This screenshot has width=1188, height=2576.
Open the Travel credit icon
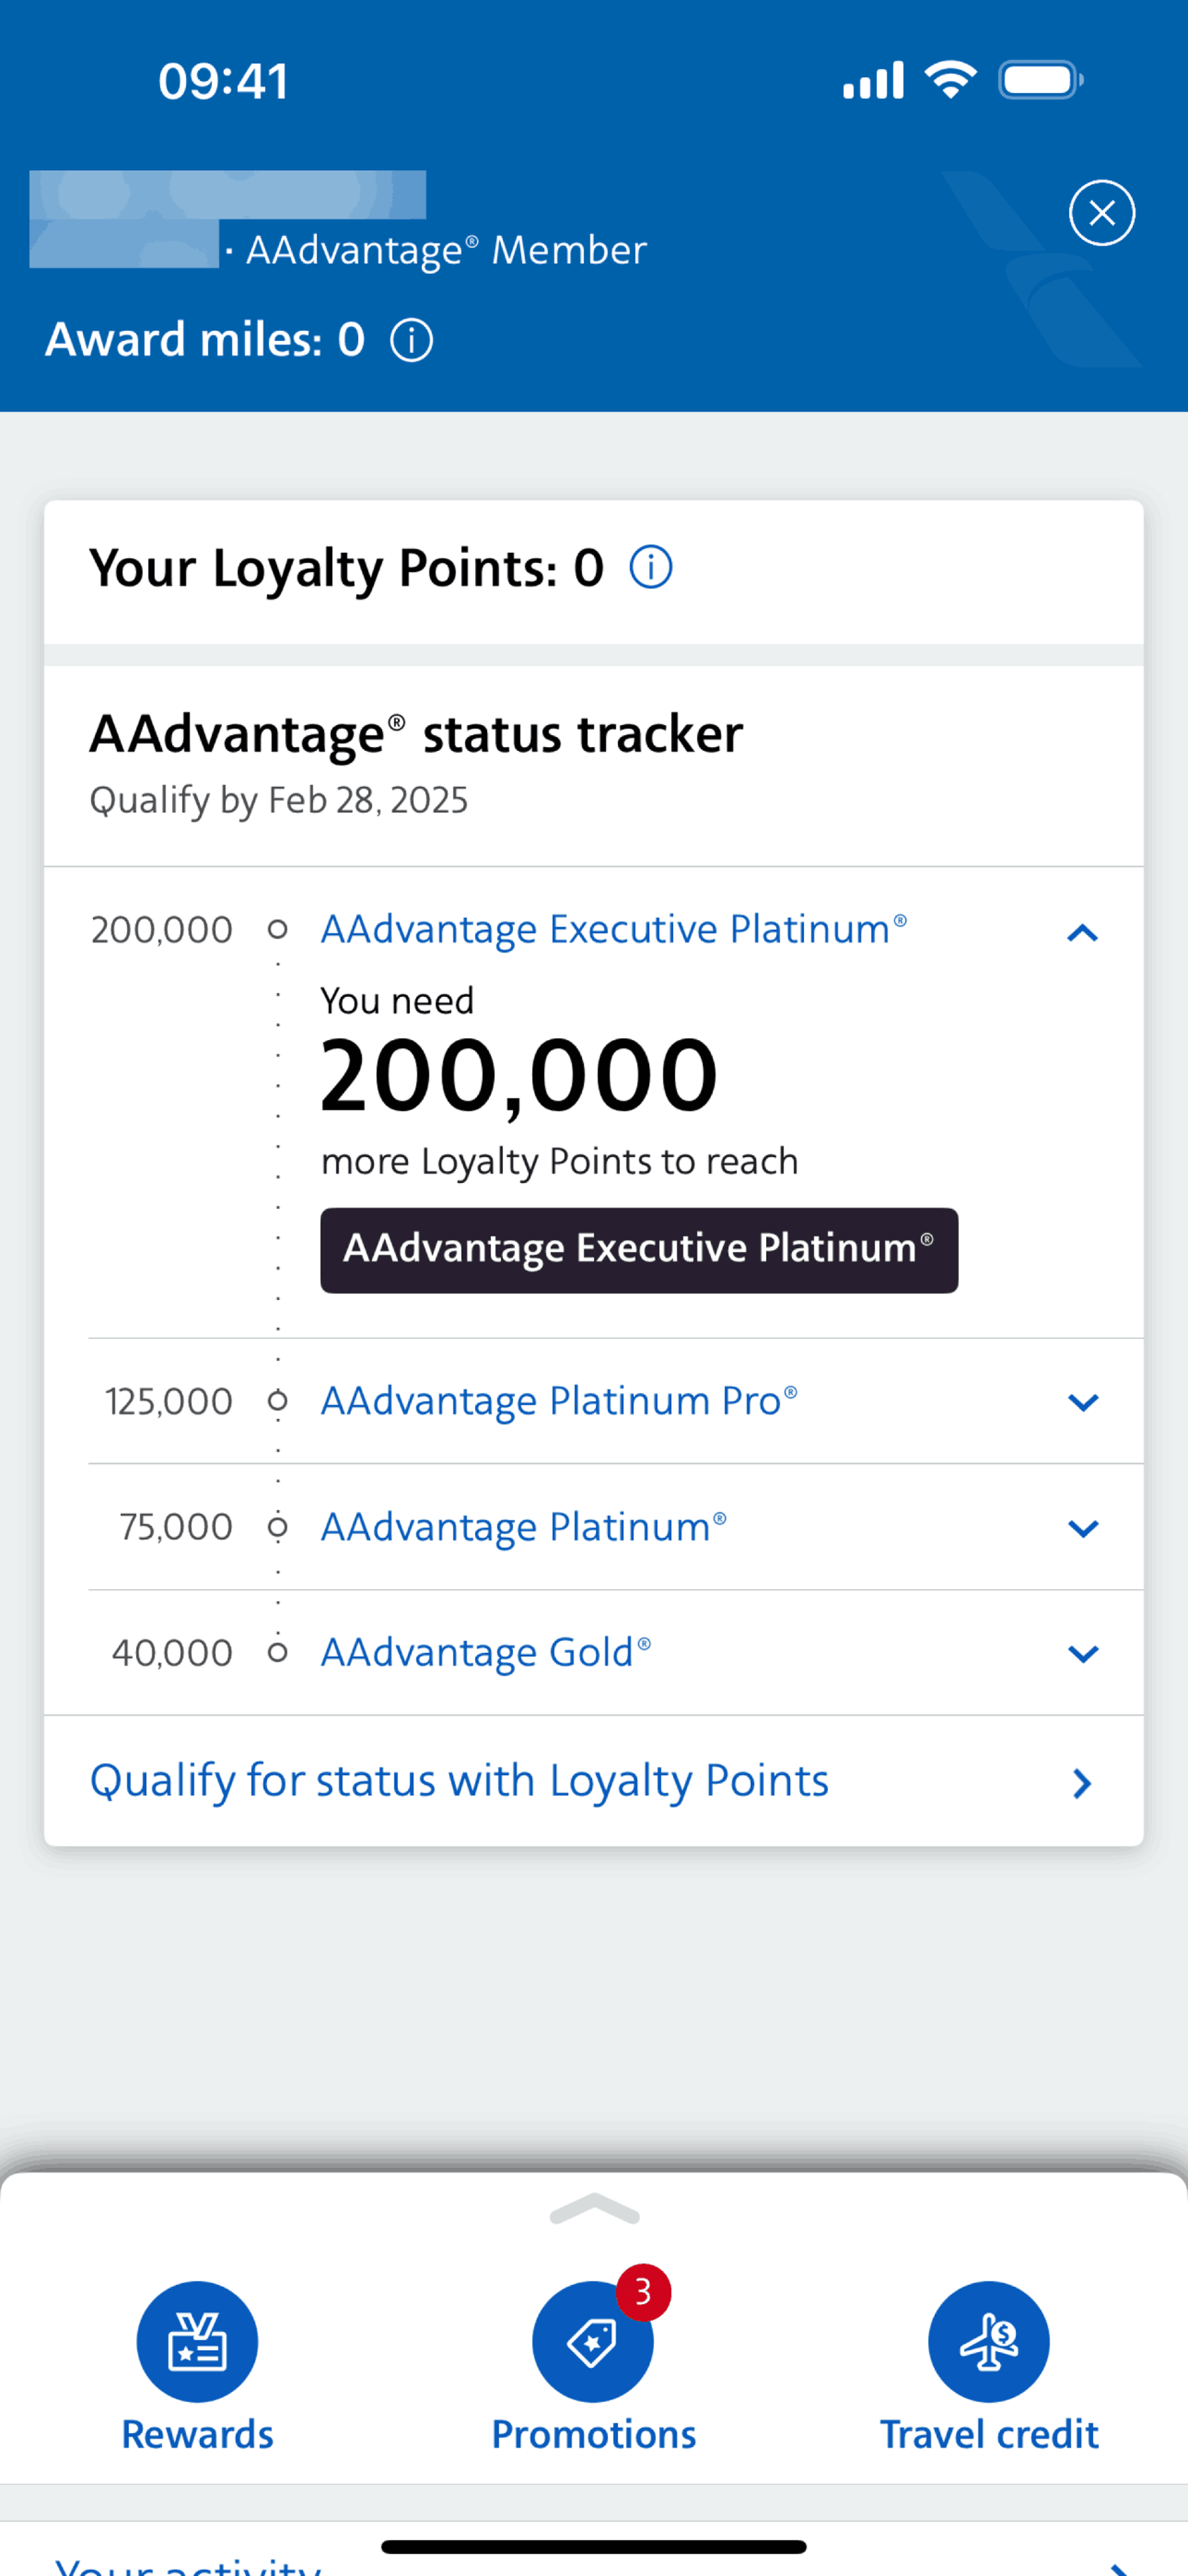[988, 2341]
